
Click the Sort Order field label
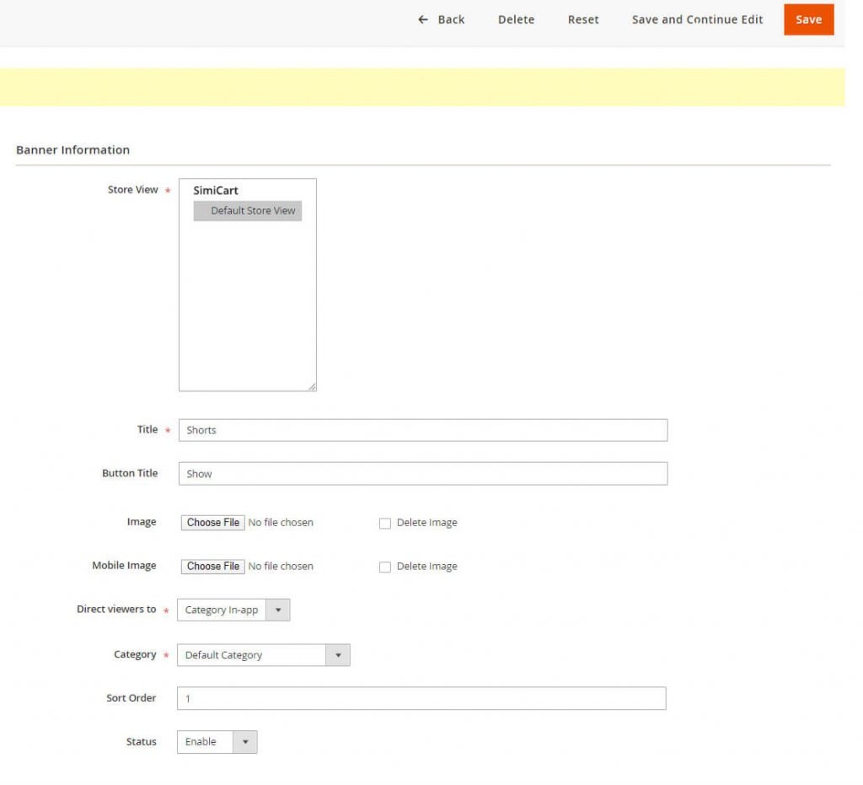coord(131,697)
